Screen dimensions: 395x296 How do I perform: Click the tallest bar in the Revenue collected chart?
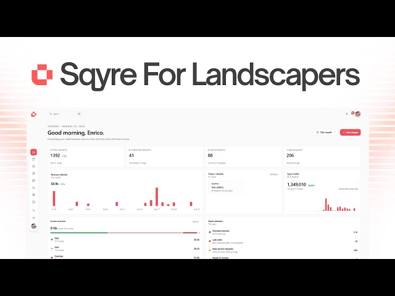tap(157, 197)
